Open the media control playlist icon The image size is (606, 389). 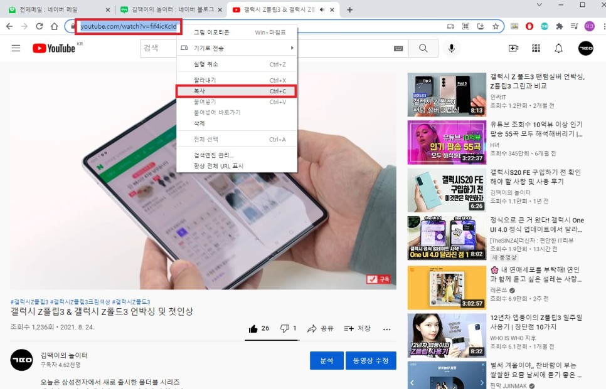click(574, 26)
